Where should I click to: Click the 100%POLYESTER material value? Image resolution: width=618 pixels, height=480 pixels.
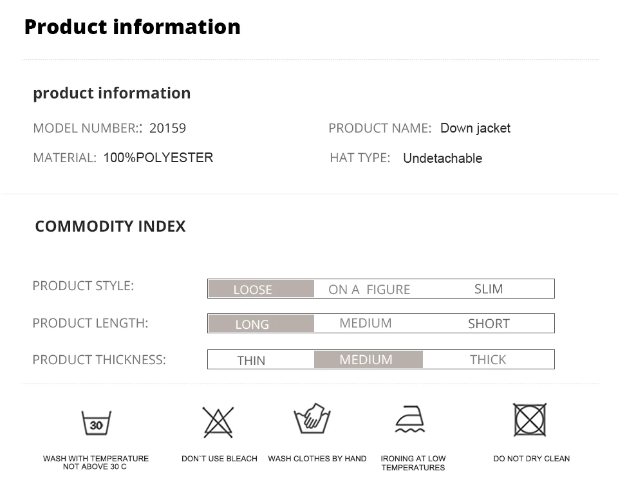pos(158,158)
